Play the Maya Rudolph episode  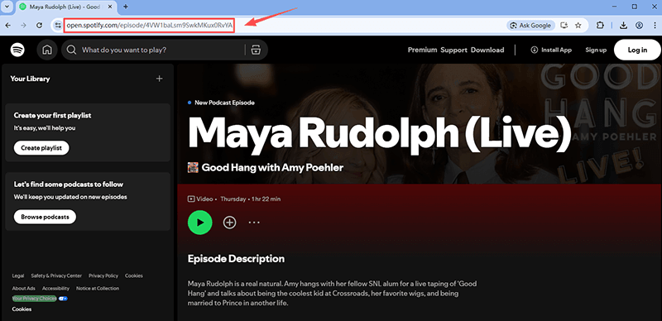coord(199,223)
